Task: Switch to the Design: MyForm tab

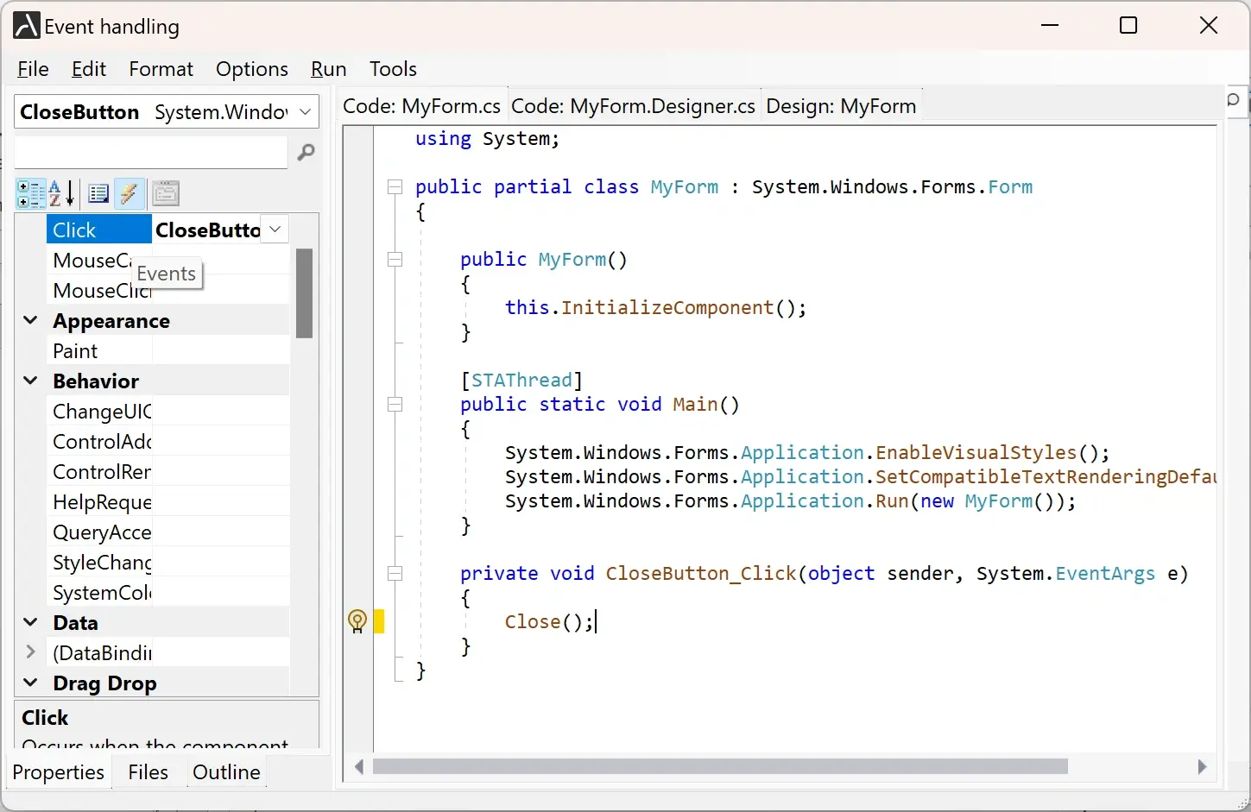Action: [x=840, y=106]
